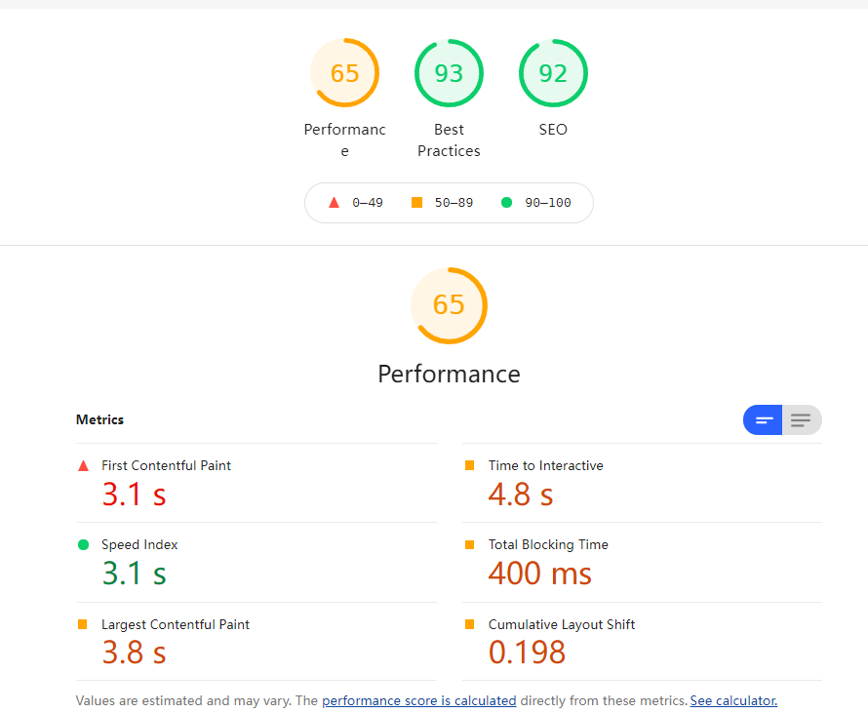The width and height of the screenshot is (868, 713).
Task: Switch metrics to expanded description view (grey toggle)
Action: click(802, 420)
